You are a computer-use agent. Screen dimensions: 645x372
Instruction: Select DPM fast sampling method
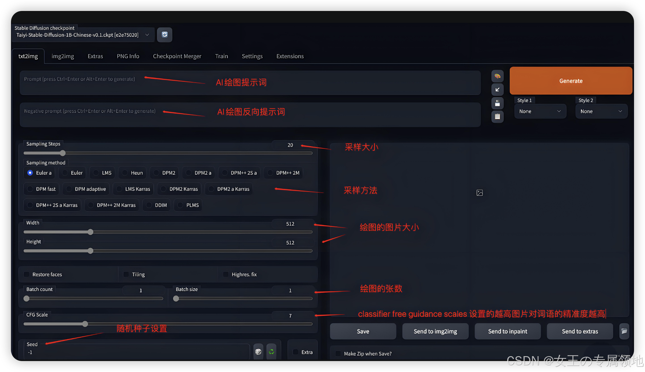[41, 189]
